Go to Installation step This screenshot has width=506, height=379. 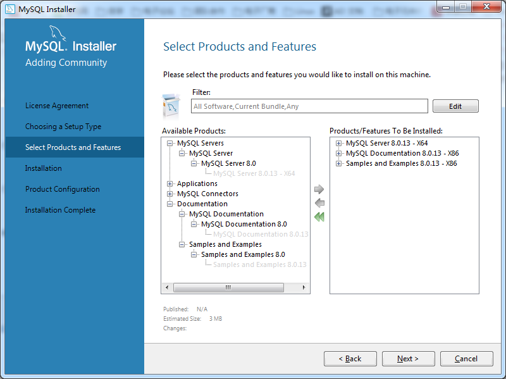coord(43,168)
